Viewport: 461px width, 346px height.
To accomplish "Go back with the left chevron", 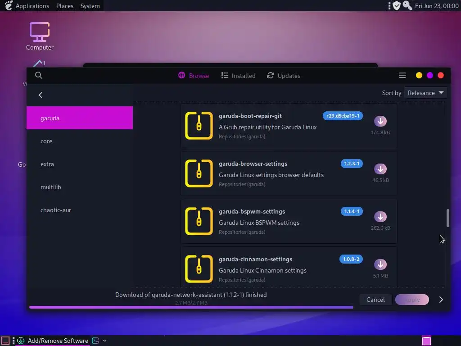I will click(41, 95).
